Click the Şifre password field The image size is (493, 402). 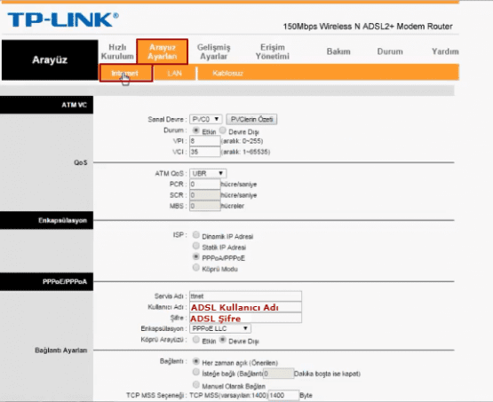(245, 318)
